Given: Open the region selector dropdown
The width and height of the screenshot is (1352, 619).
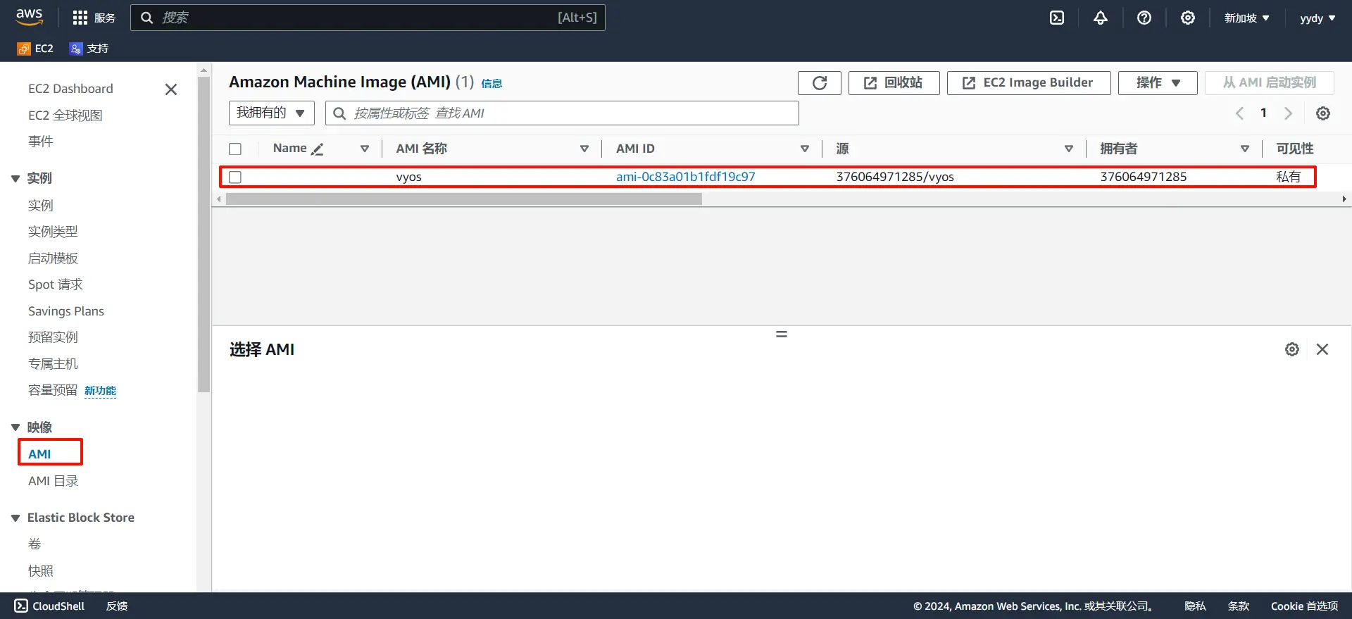Looking at the screenshot, I should 1246,18.
